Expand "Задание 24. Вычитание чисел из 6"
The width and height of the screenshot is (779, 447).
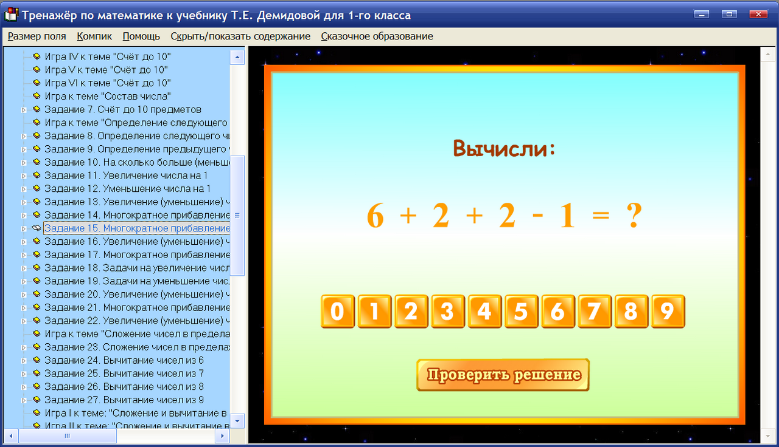click(x=23, y=360)
